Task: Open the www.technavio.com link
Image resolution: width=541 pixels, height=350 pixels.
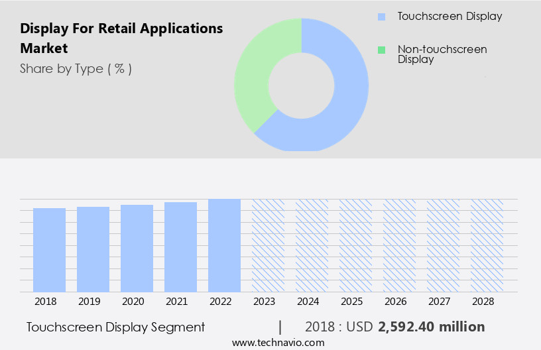Action: click(x=278, y=343)
